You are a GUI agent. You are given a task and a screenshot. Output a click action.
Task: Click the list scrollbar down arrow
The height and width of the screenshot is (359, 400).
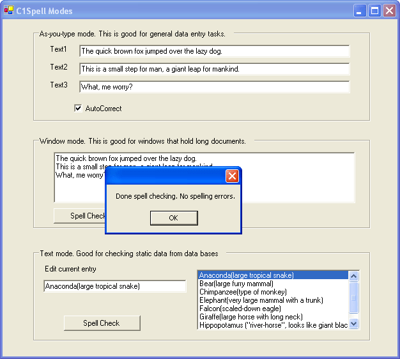(x=354, y=324)
